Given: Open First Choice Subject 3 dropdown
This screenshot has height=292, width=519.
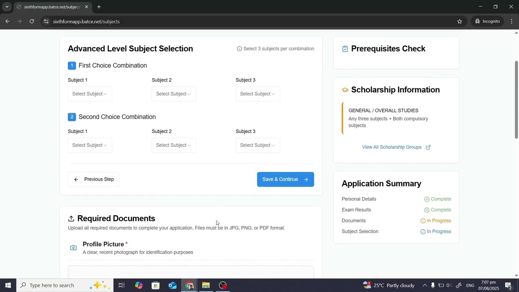Looking at the screenshot, I should coord(257,94).
